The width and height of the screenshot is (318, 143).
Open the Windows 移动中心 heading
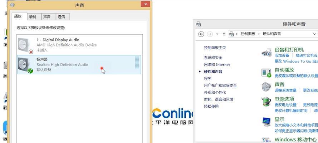(x=295, y=139)
